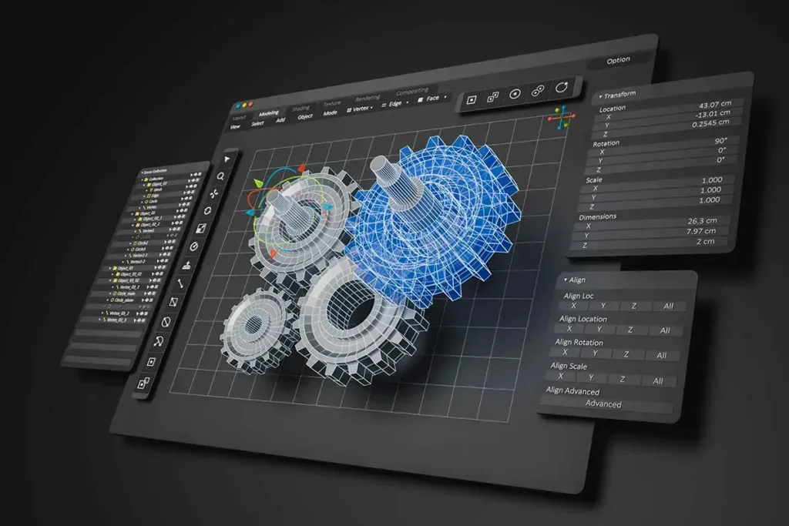Toggle Z button under Align Location
This screenshot has height=526, width=789.
coord(630,330)
